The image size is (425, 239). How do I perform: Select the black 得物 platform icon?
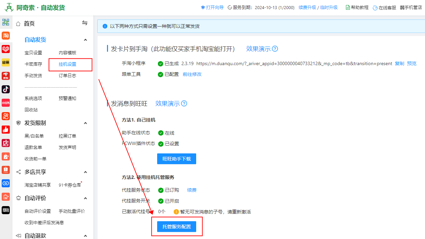coord(6,210)
